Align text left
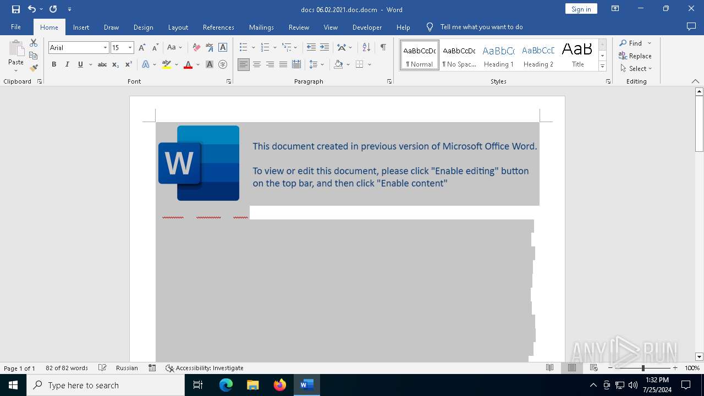The height and width of the screenshot is (396, 704). pyautogui.click(x=244, y=65)
